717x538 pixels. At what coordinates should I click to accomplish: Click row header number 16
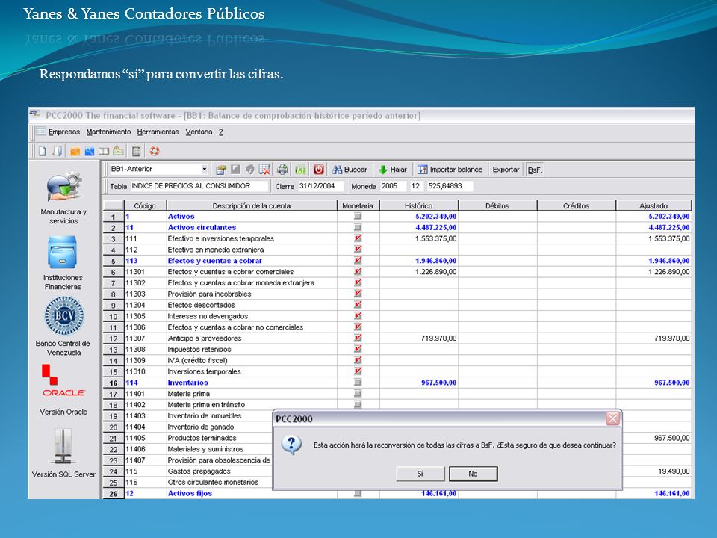(114, 383)
